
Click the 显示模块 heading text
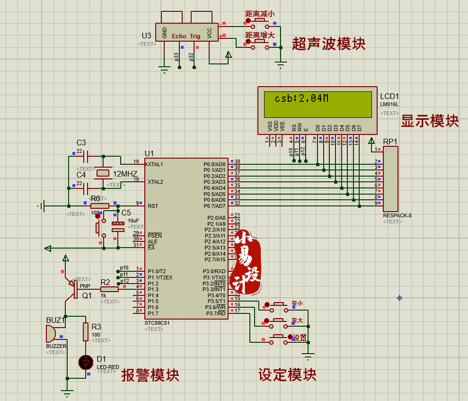coord(430,121)
